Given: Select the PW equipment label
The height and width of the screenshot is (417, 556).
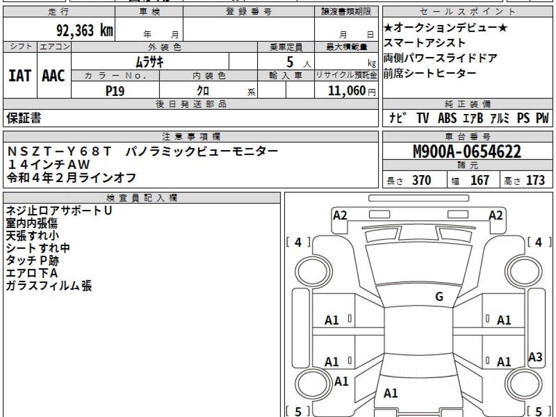Looking at the screenshot, I should click(x=542, y=118).
